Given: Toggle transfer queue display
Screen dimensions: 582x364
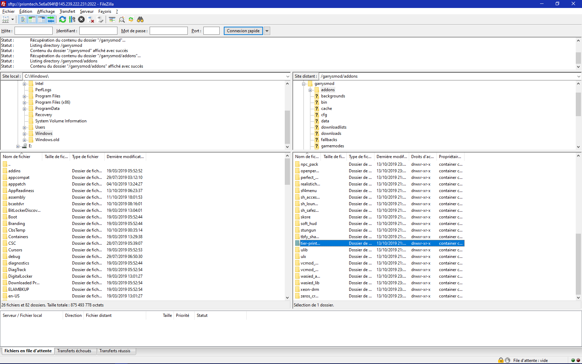Looking at the screenshot, I should (x=51, y=19).
